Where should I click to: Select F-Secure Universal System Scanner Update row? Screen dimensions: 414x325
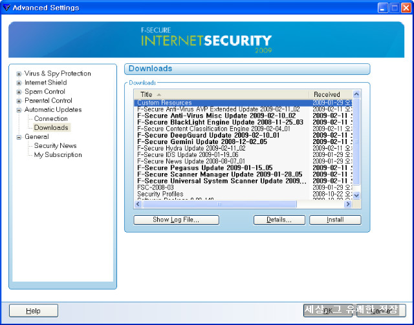(x=243, y=181)
